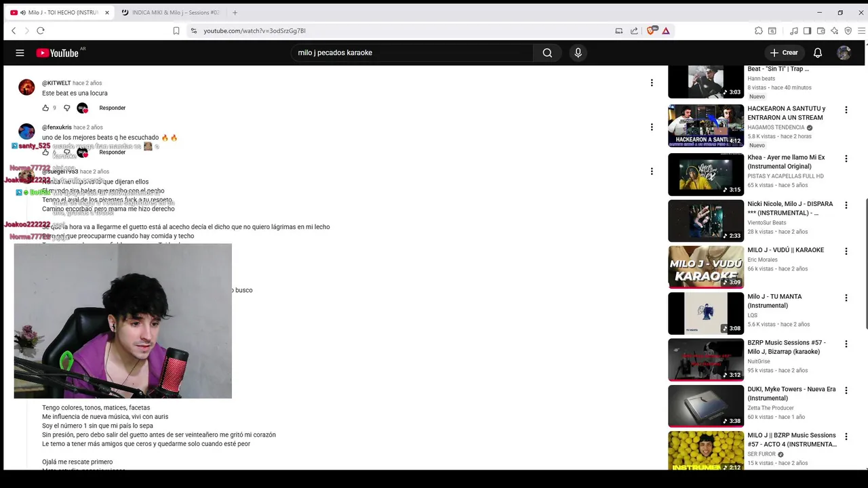Go to YouTube home via logo
Screen dimensions: 868x488
click(58, 53)
